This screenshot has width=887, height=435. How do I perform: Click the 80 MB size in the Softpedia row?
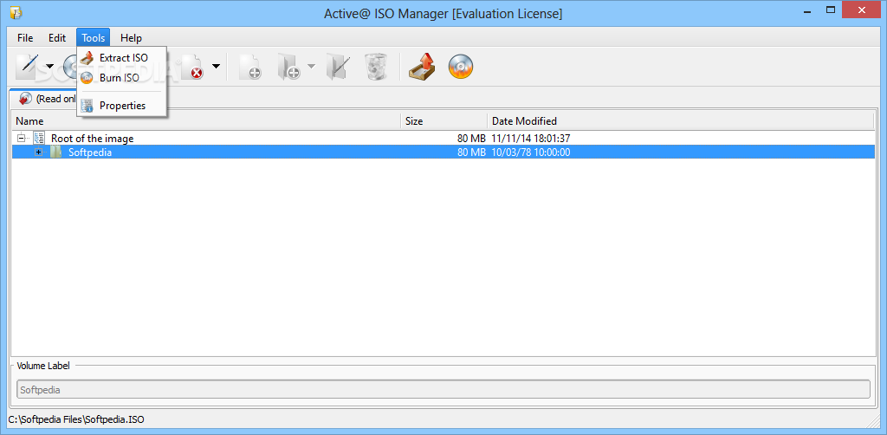(471, 153)
